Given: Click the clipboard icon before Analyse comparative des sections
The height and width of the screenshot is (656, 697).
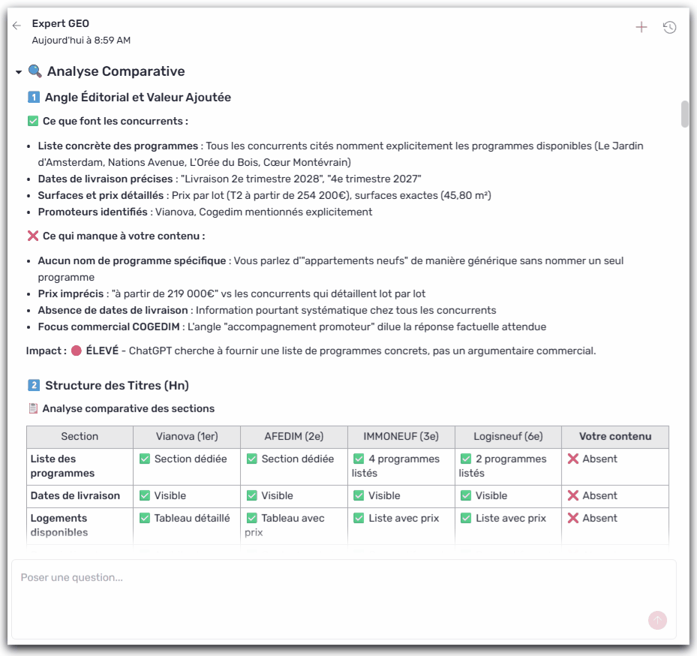Looking at the screenshot, I should coord(31,408).
